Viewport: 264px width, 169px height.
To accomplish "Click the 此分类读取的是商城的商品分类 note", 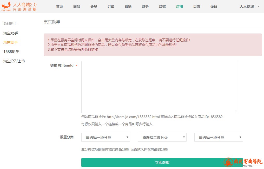I will pos(124,149).
